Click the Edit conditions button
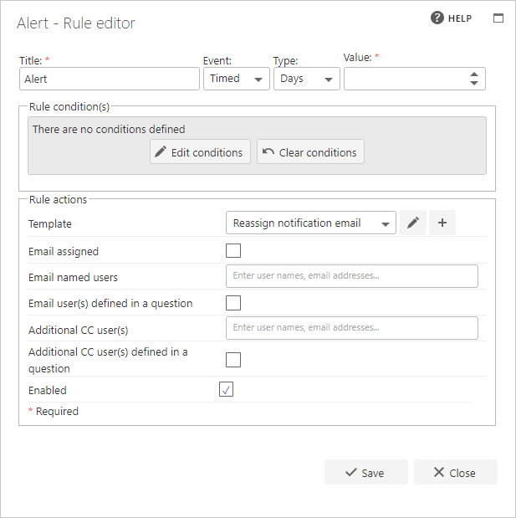The image size is (516, 518). [200, 151]
